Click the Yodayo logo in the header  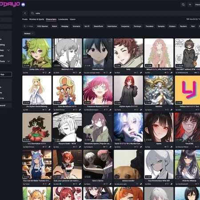point(10,4)
